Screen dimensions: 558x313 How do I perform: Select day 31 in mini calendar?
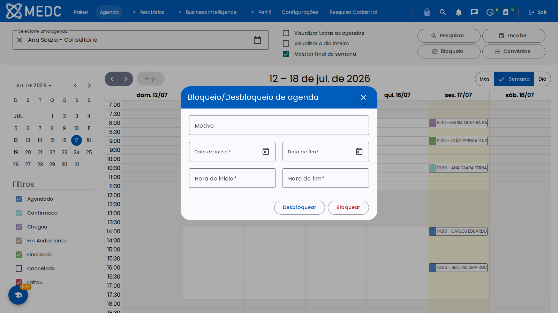(77, 164)
